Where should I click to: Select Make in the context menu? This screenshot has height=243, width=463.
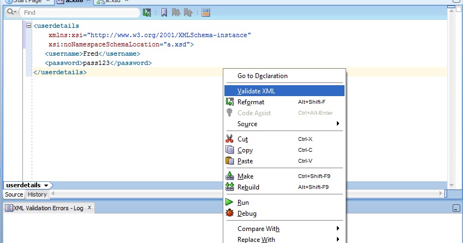pyautogui.click(x=284, y=176)
